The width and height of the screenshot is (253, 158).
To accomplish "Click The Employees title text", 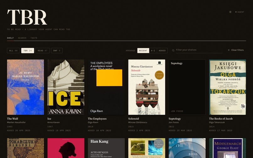I will pyautogui.click(x=97, y=119).
